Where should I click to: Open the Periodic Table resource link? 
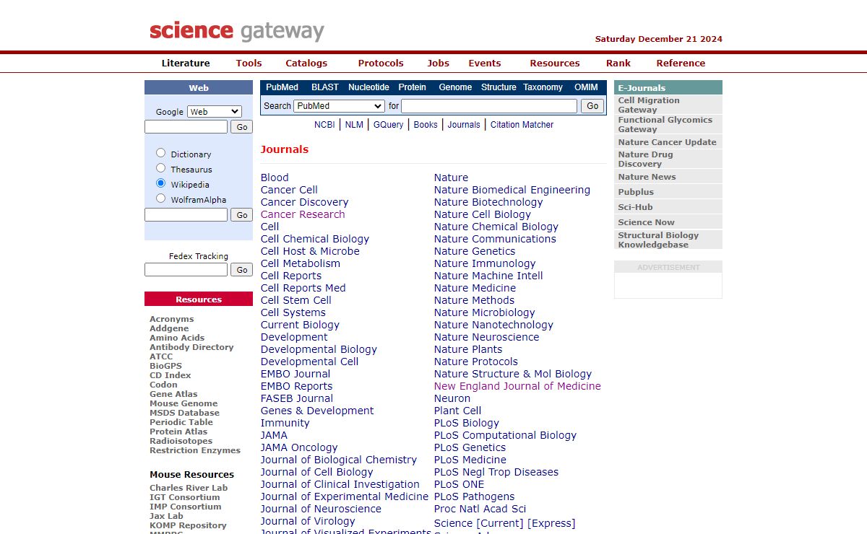click(x=181, y=422)
